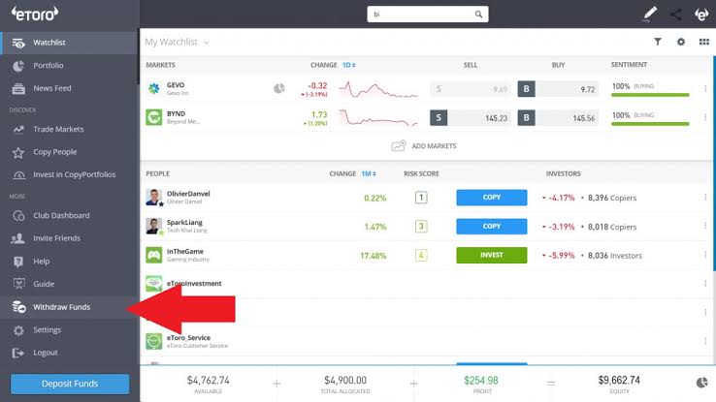Click risk score 1 badge

(x=421, y=198)
